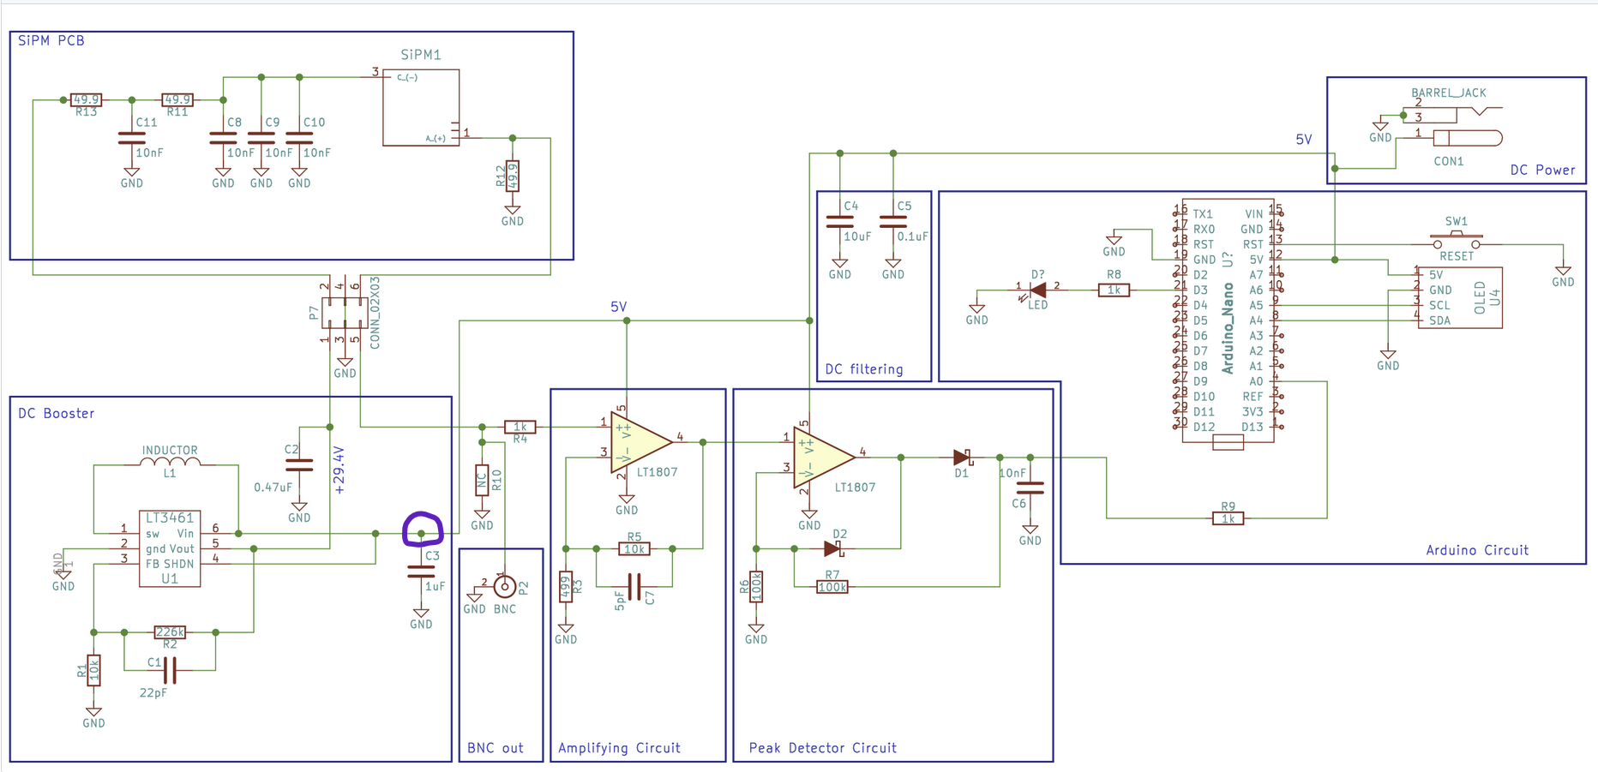Select the "Arduino_Nano" component name
Viewport: 1598px width, 772px height.
coord(1228,329)
